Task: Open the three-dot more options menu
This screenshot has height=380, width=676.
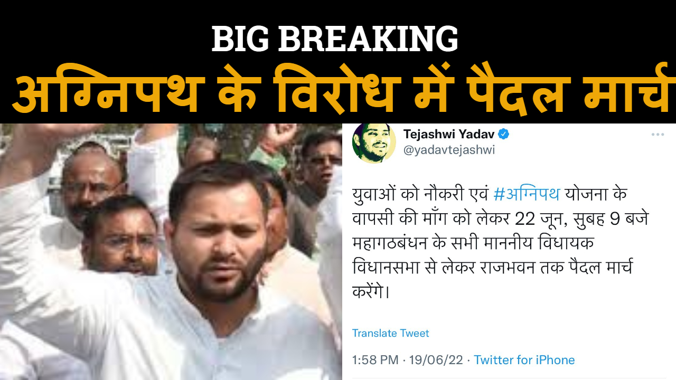Action: click(x=658, y=135)
